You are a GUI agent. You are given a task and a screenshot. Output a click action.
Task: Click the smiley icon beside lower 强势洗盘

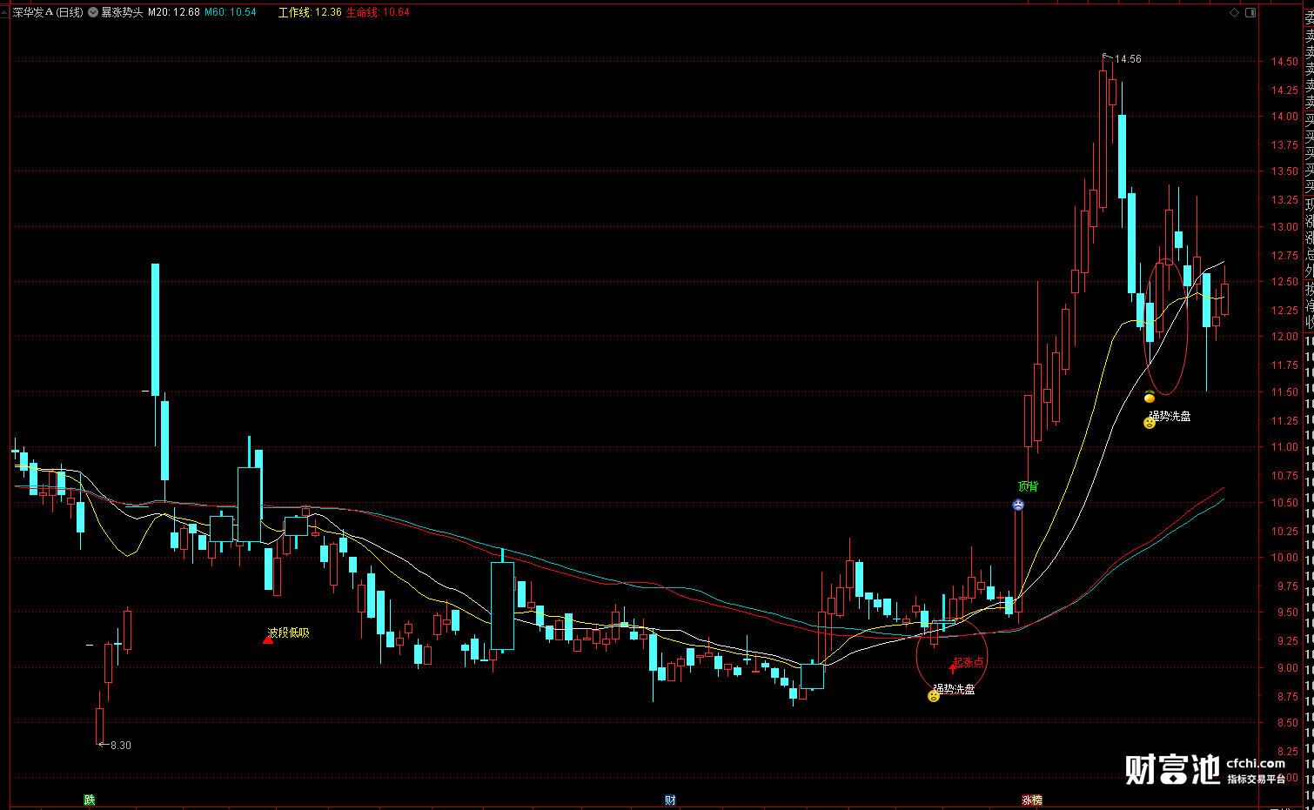pyautogui.click(x=934, y=696)
